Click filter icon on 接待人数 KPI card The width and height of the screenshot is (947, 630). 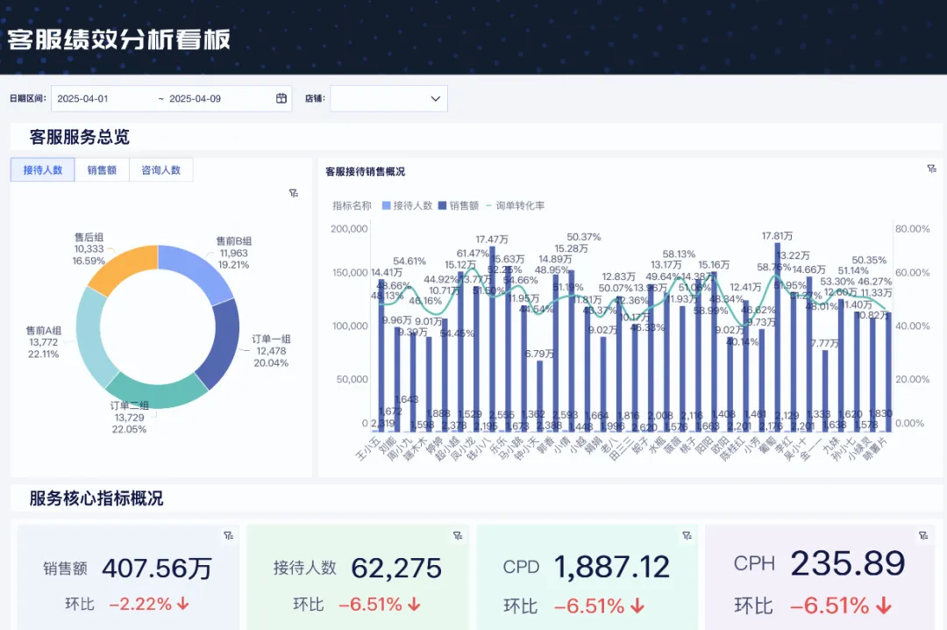458,535
